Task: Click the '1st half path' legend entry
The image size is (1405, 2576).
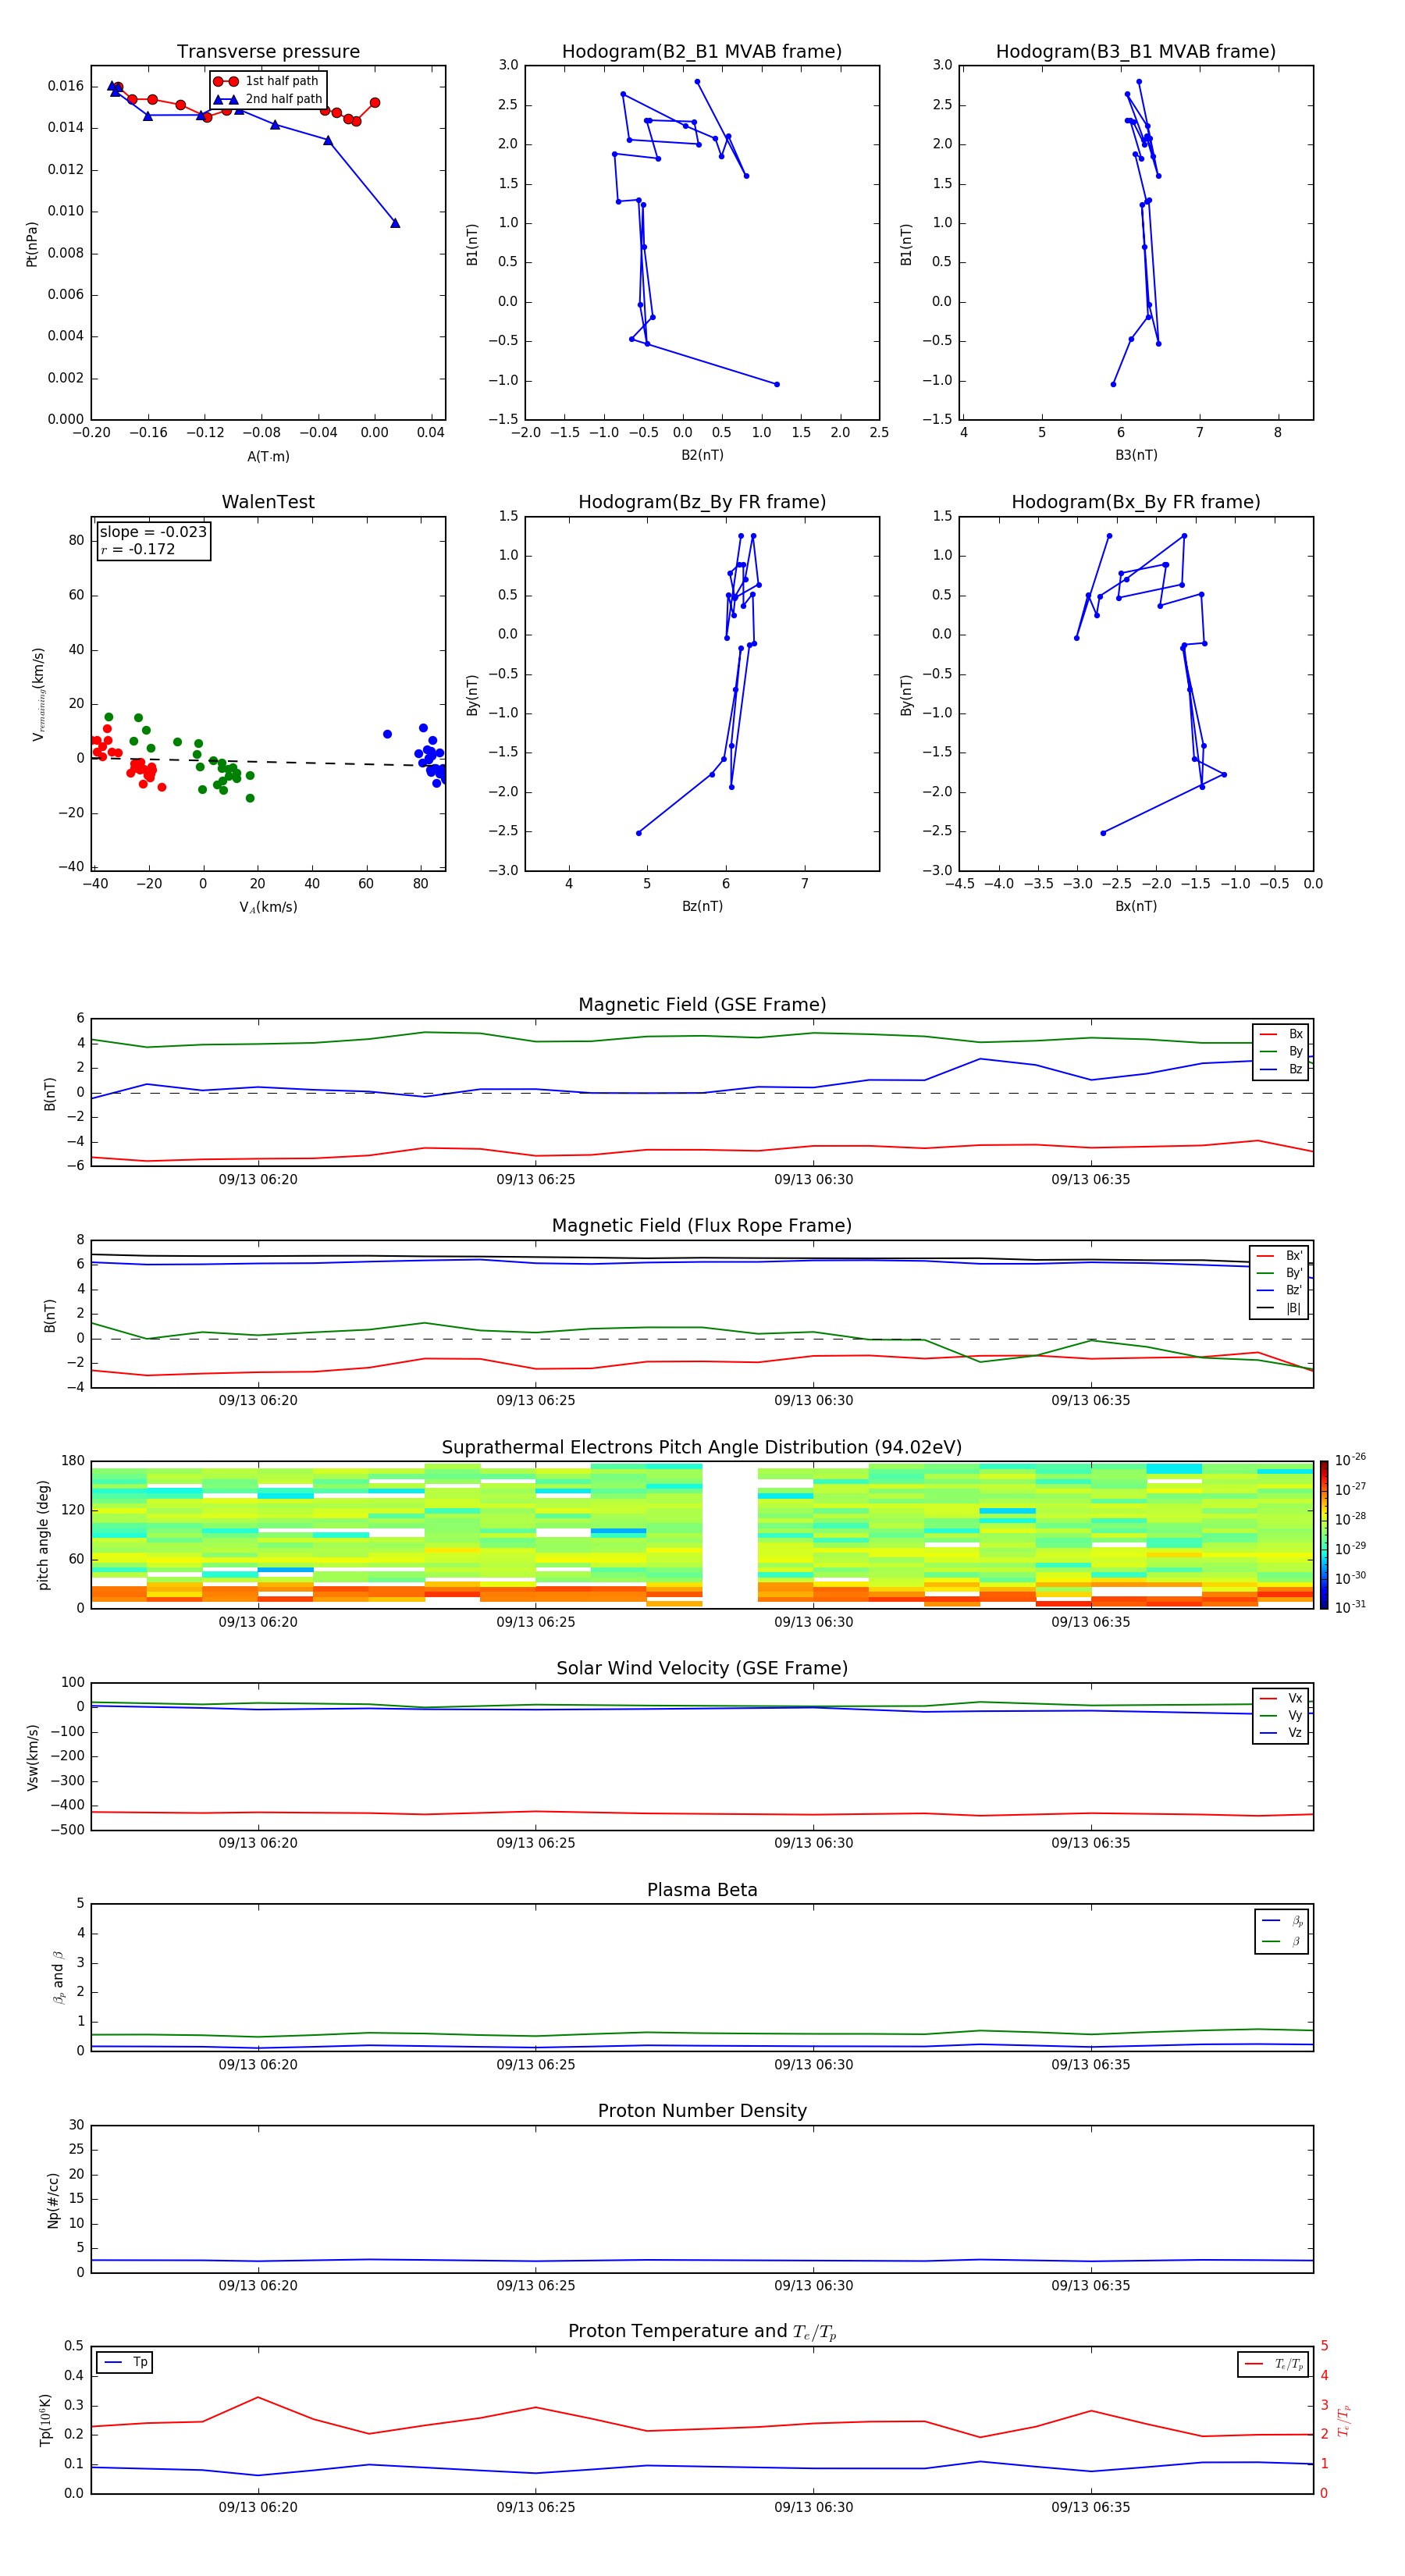Action: [x=266, y=81]
